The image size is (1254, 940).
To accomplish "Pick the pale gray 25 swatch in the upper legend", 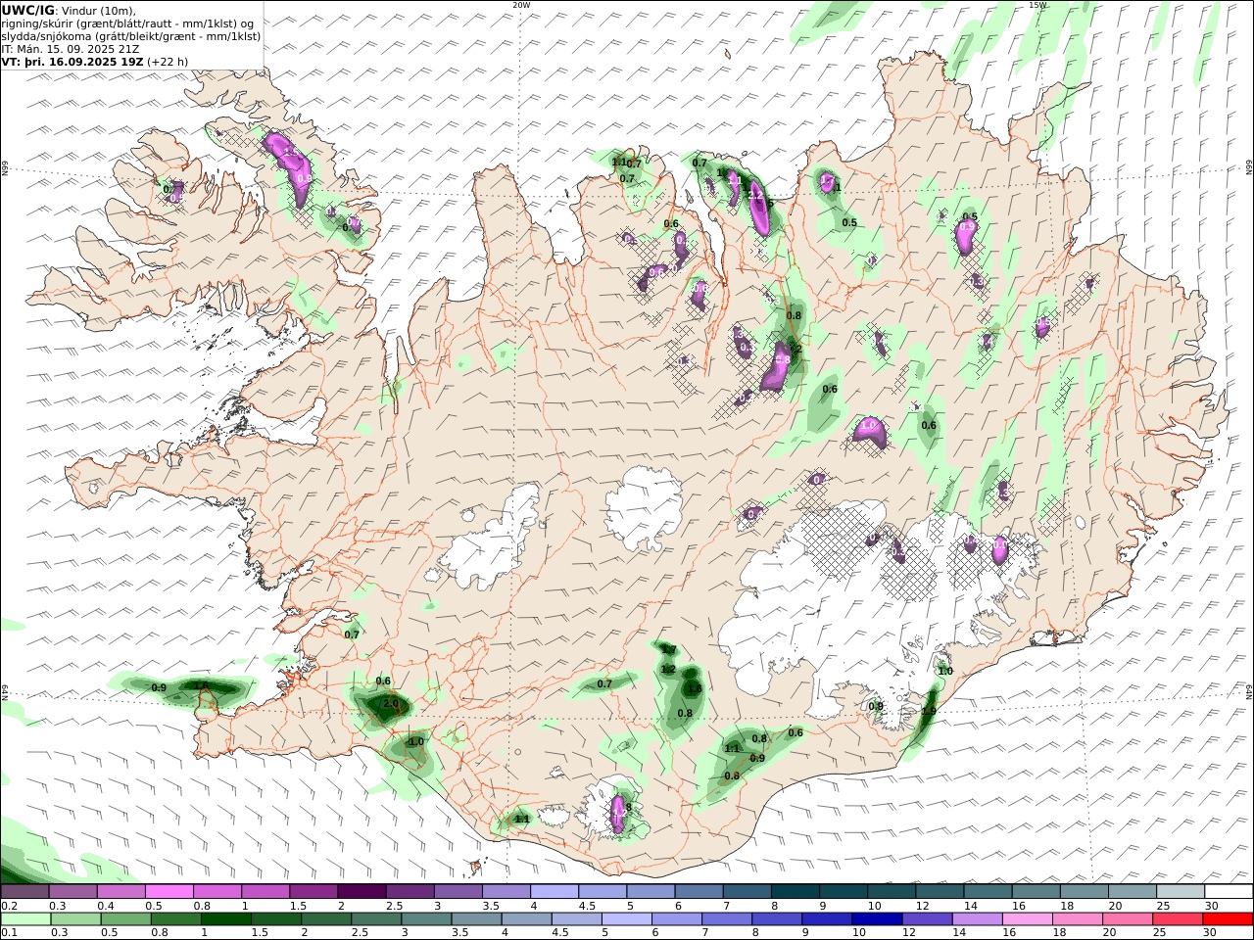I will point(1180,892).
